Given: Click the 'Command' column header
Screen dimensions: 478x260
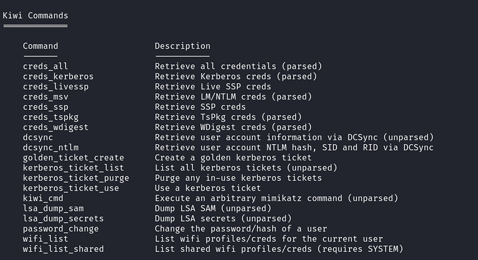Looking at the screenshot, I should pos(40,46).
